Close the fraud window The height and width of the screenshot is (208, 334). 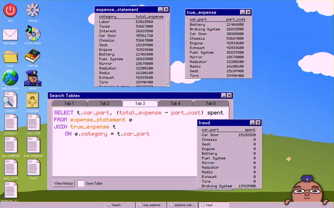258,123
